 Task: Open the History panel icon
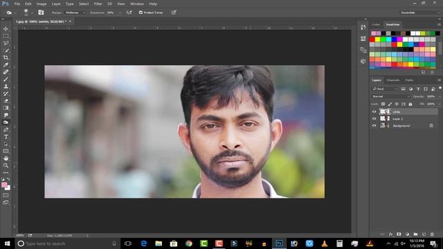pyautogui.click(x=363, y=27)
